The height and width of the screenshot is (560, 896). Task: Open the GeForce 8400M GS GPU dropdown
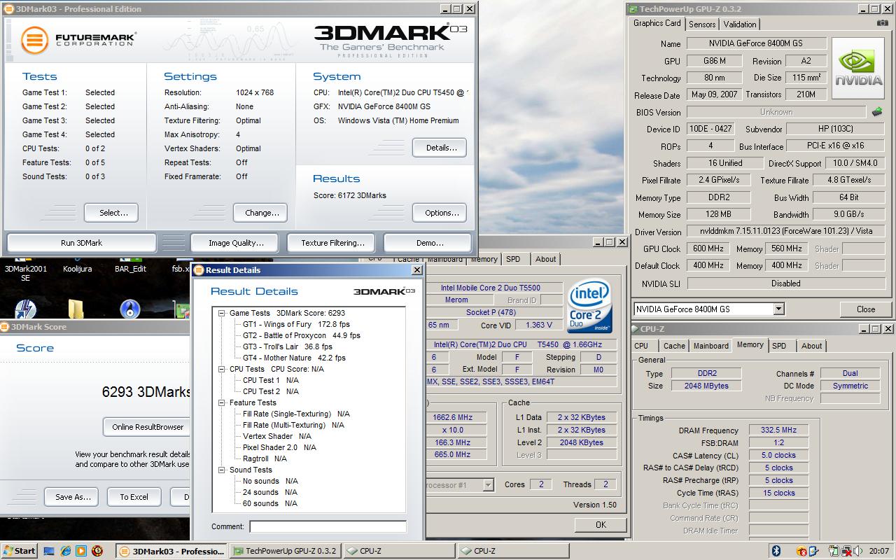(778, 309)
